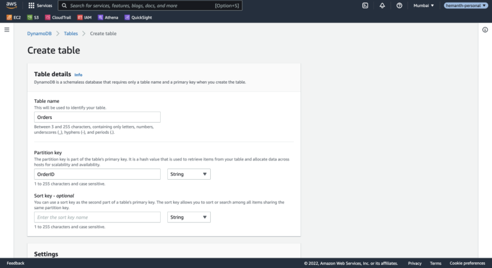Open the QuickSight shortcut in favorites bar

[139, 17]
